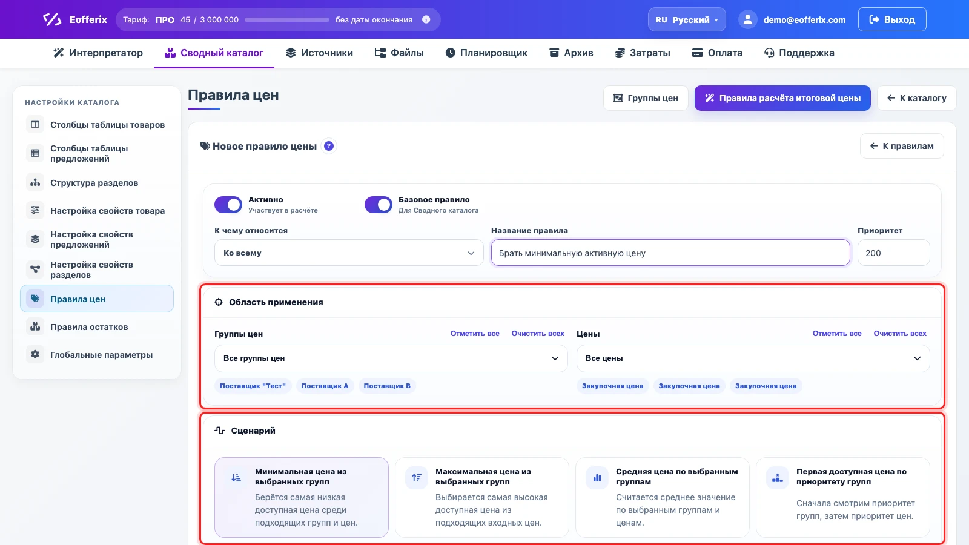This screenshot has width=969, height=545.
Task: Toggle the Активно switch
Action: pyautogui.click(x=228, y=205)
